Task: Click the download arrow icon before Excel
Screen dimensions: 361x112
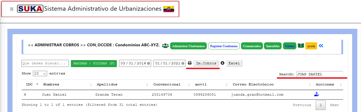Action: tap(222, 63)
